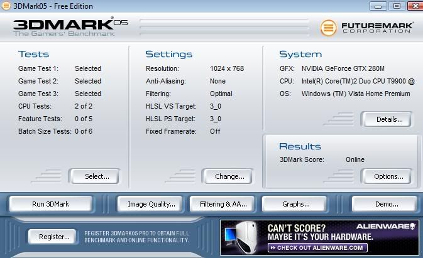Image resolution: width=423 pixels, height=258 pixels.
Task: Open the Change... settings button
Action: pos(227,176)
